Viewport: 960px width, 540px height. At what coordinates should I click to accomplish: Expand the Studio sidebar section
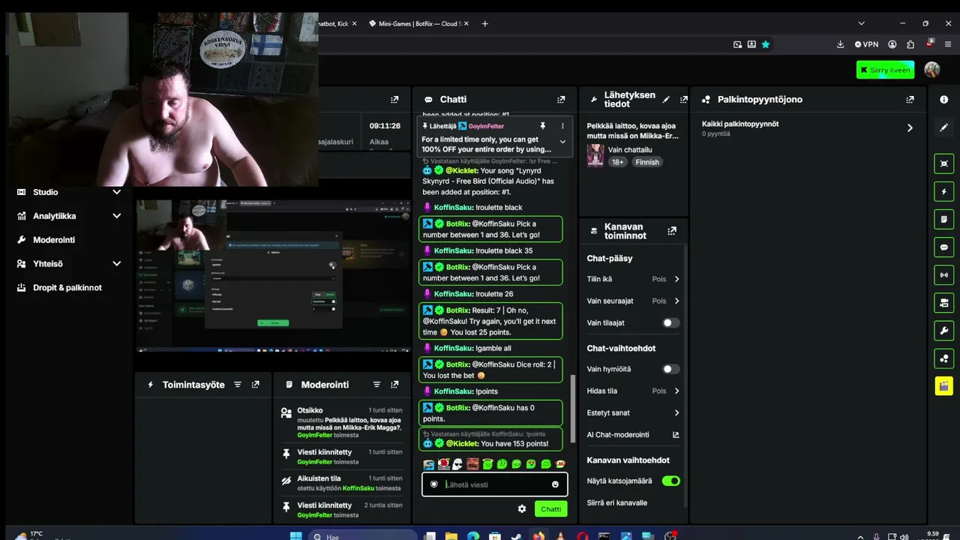coord(116,192)
